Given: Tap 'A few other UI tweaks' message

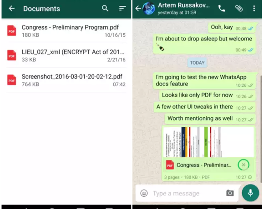Looking at the screenshot, I should (x=204, y=107).
